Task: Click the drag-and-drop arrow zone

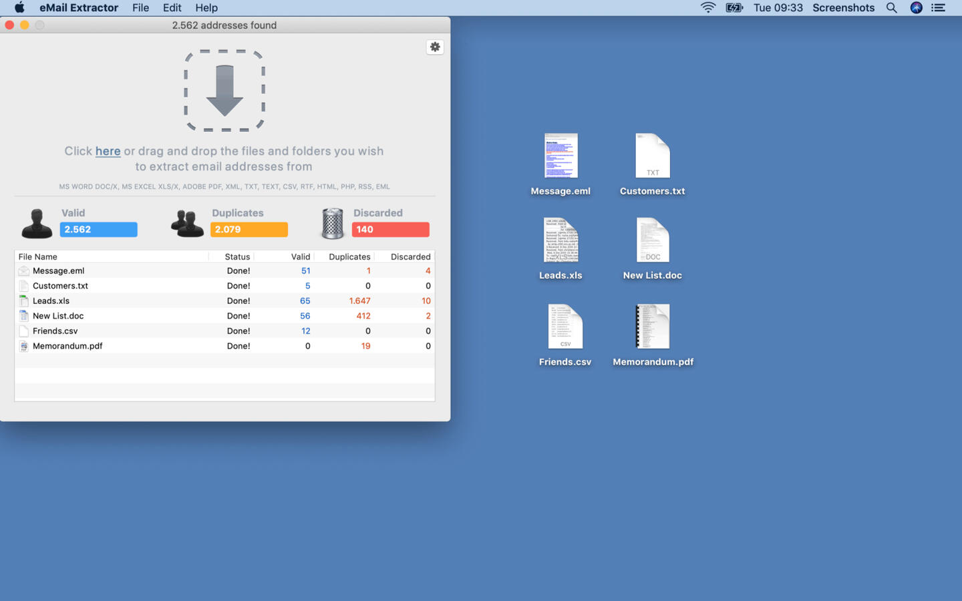Action: [x=224, y=89]
